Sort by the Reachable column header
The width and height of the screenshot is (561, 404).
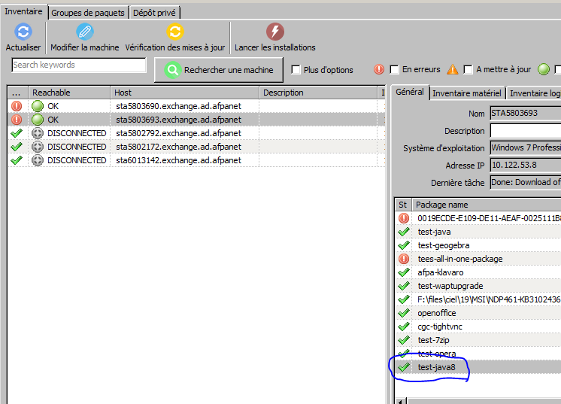pos(69,93)
